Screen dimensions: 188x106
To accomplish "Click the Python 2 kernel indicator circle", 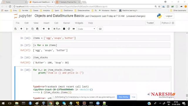I will (173, 23).
